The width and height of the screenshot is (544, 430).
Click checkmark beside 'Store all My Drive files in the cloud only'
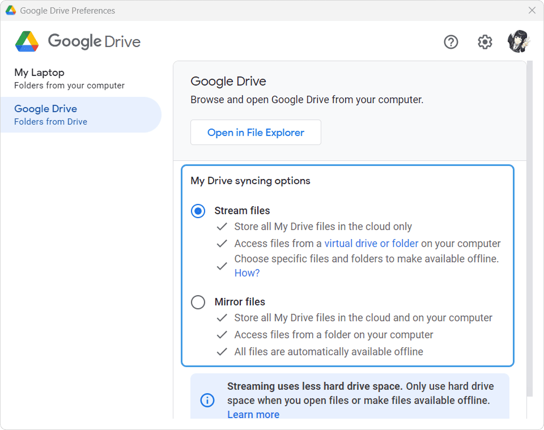pos(222,227)
